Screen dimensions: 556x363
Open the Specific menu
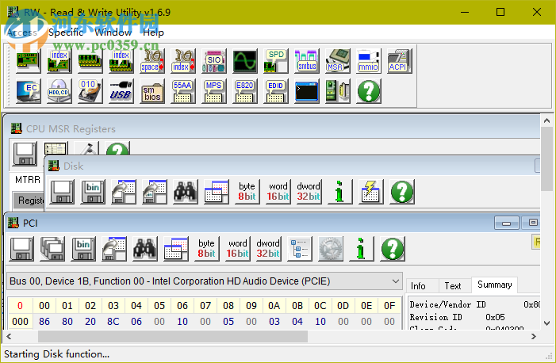click(x=67, y=32)
